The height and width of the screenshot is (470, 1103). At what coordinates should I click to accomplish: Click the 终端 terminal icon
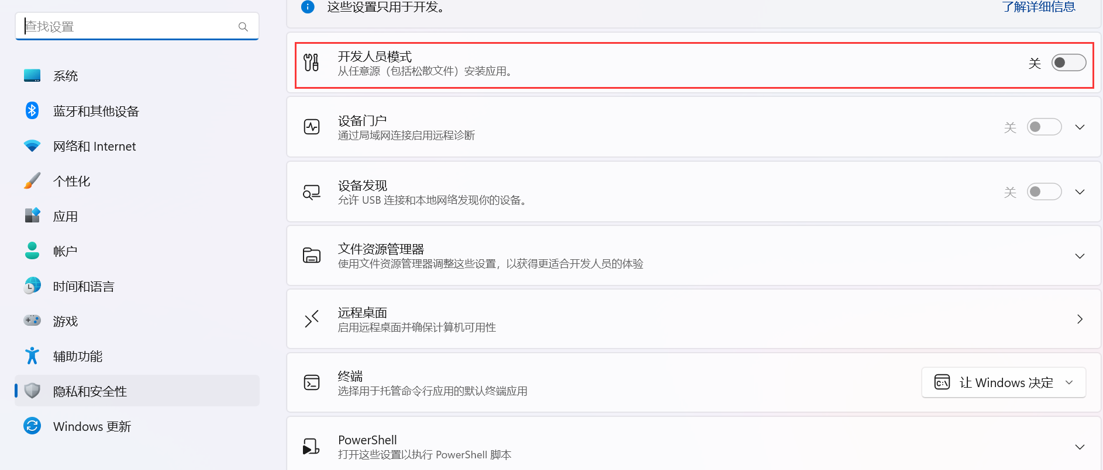[x=312, y=382]
